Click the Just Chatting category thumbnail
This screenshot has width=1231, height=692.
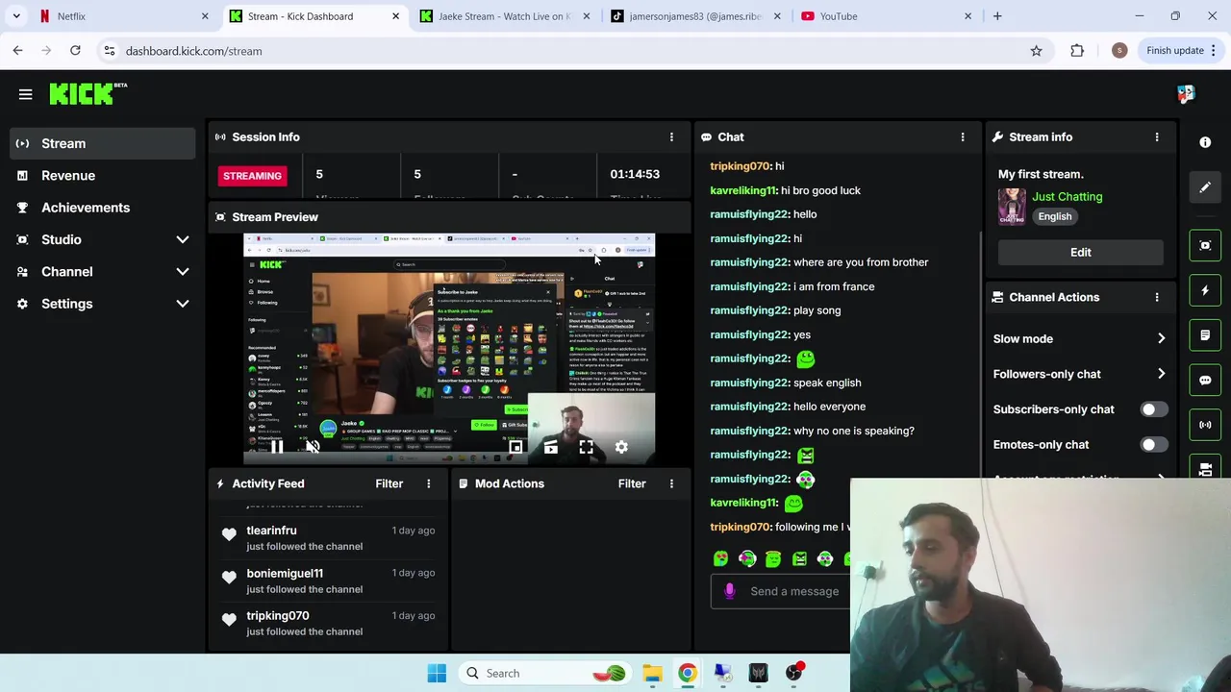1012,207
